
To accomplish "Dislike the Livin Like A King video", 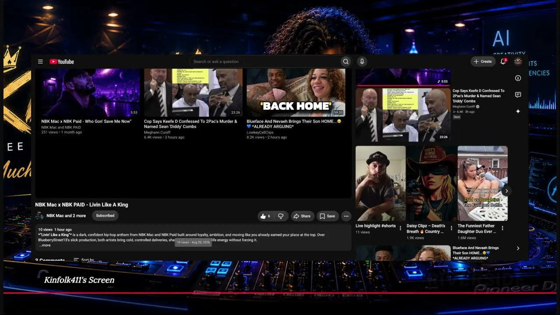I will (x=281, y=216).
